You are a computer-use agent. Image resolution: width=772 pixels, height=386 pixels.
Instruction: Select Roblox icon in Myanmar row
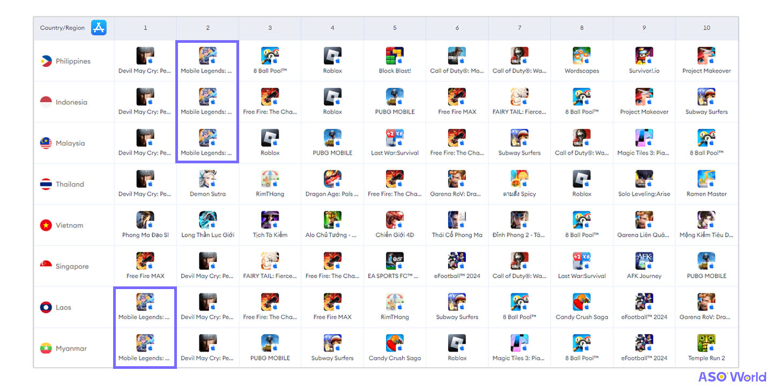(457, 343)
